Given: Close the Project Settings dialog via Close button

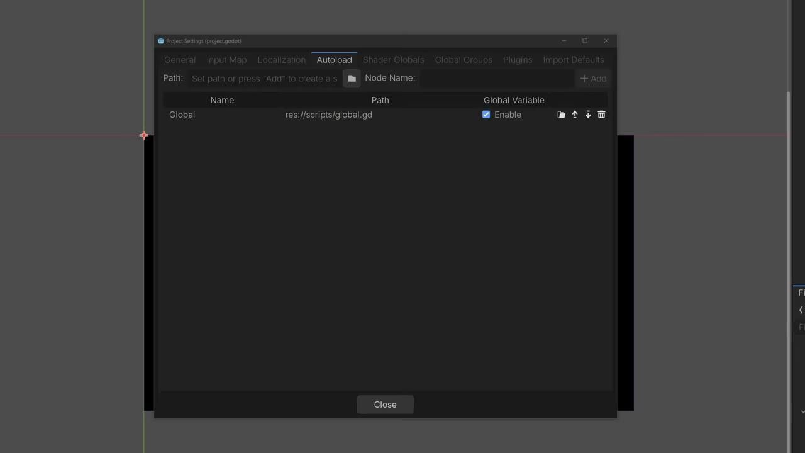Looking at the screenshot, I should [385, 405].
